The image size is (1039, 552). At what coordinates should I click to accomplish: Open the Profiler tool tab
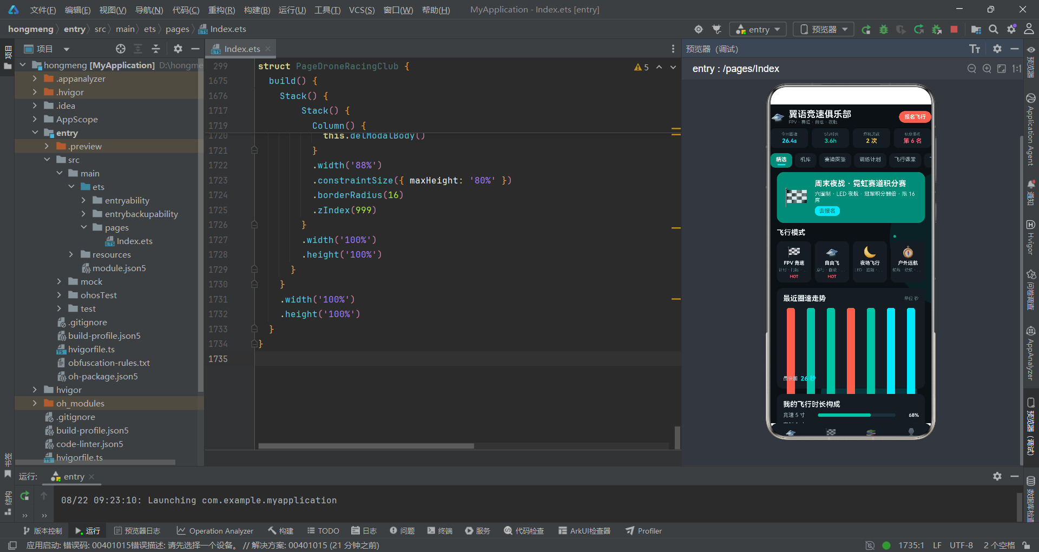click(644, 531)
